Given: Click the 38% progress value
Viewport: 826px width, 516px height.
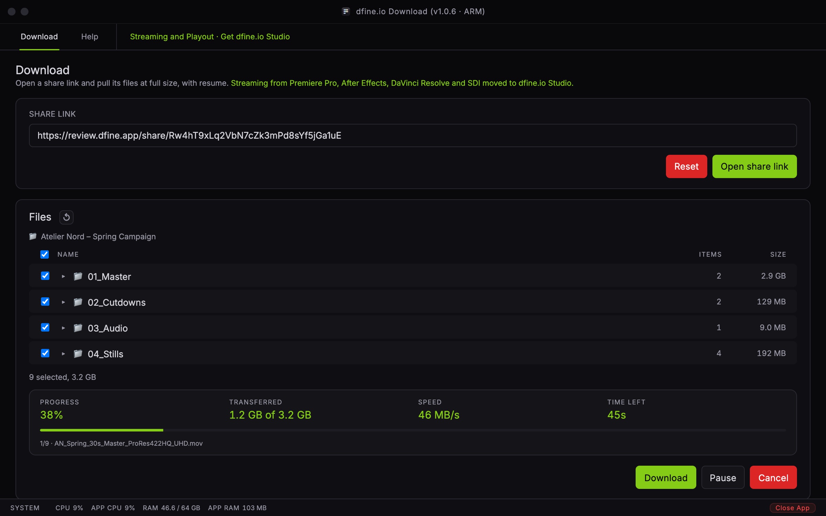Looking at the screenshot, I should 52,415.
